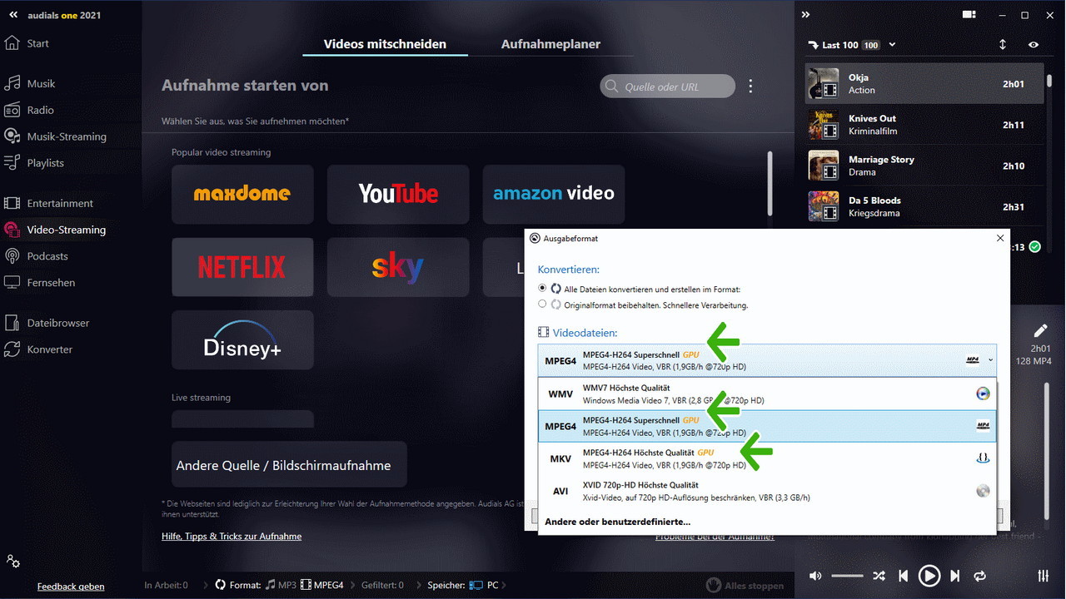The width and height of the screenshot is (1066, 599).
Task: Toggle the repeat playback icon
Action: [979, 576]
